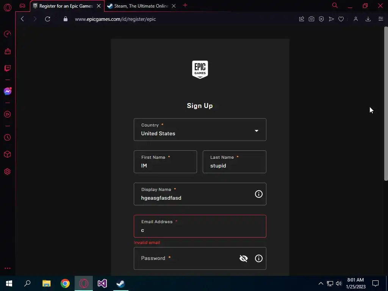Reload the current page

pyautogui.click(x=47, y=19)
